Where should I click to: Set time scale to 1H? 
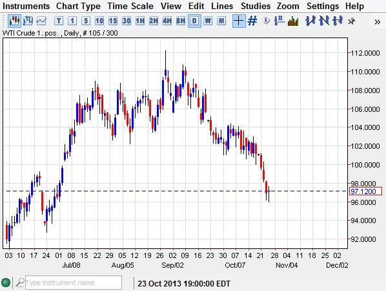(140, 21)
